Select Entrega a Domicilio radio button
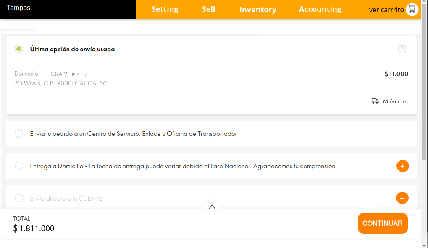The height and width of the screenshot is (249, 428). point(19,166)
